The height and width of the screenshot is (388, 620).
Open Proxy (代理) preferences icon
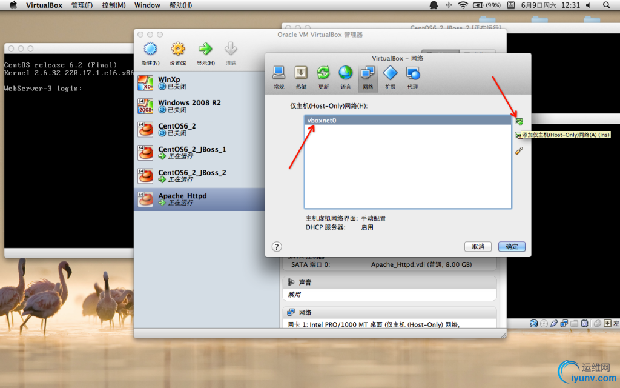pyautogui.click(x=413, y=73)
